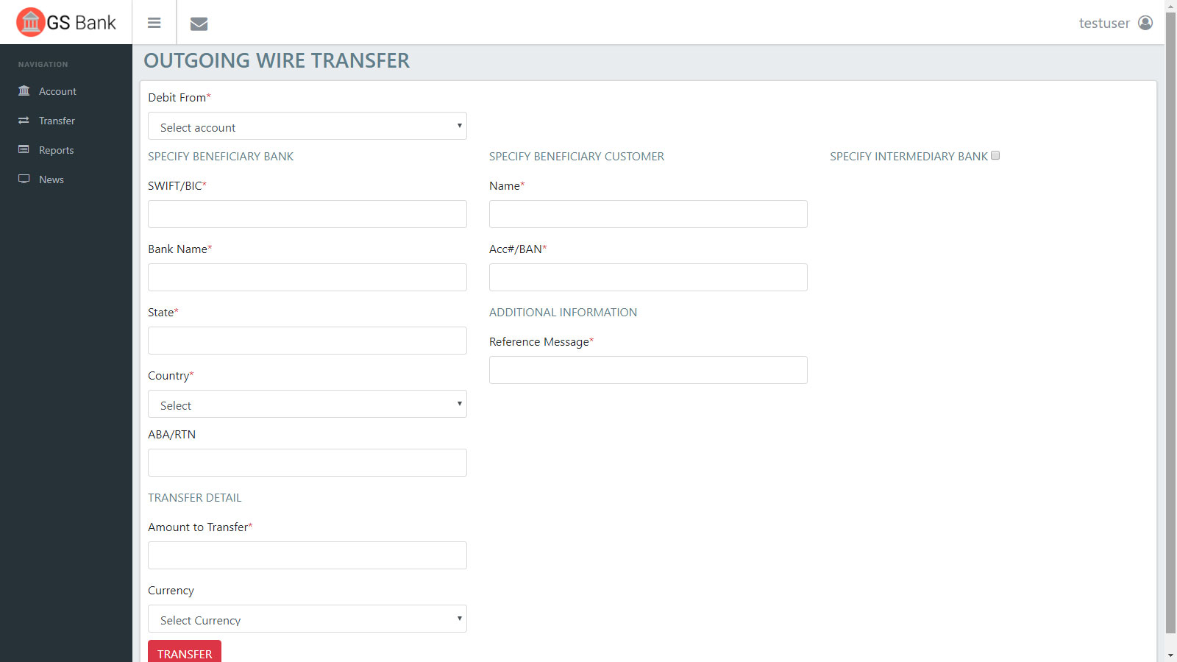Viewport: 1177px width, 662px height.
Task: Click the testuser username link
Action: 1103,23
